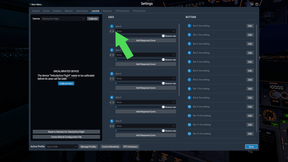Switch to the Graphics tab
Image resolution: width=288 pixels, height=162 pixels.
click(57, 11)
